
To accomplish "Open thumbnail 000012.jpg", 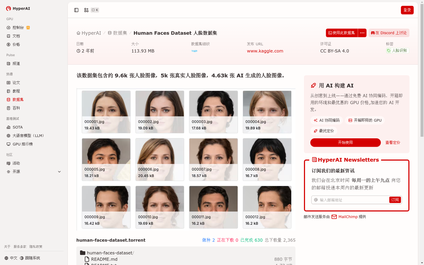I will (x=267, y=207).
